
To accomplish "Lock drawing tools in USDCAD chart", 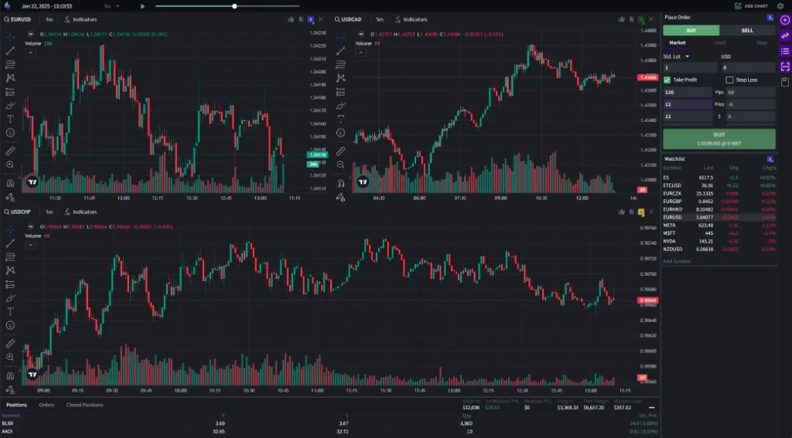I will pos(341,197).
